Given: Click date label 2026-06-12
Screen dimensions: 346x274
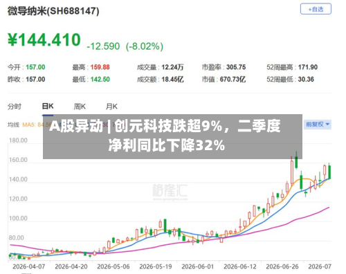Looking at the screenshot, I should point(240,266).
